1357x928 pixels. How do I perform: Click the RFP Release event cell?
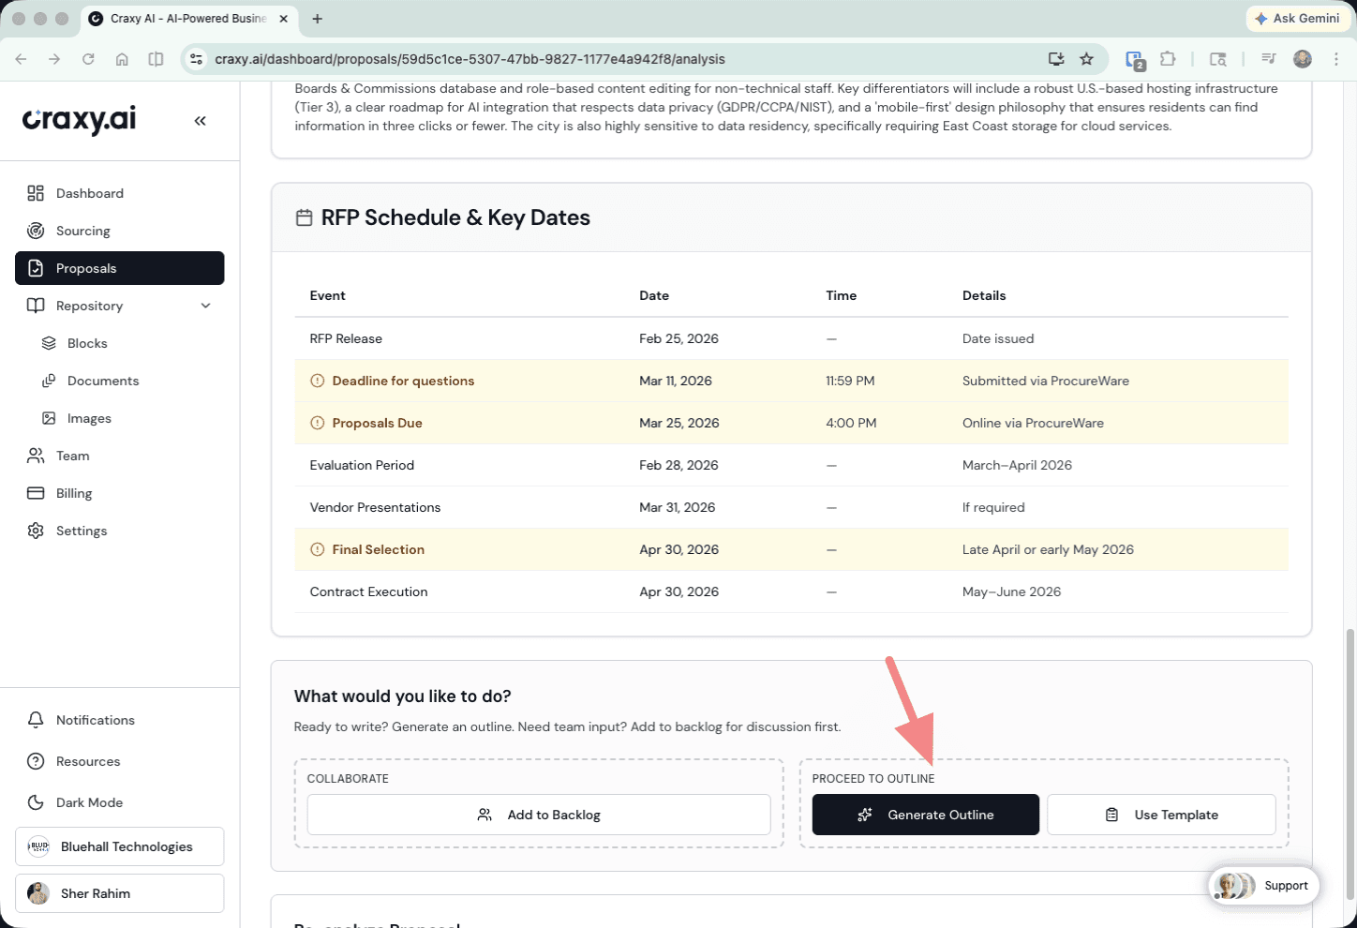(x=346, y=338)
